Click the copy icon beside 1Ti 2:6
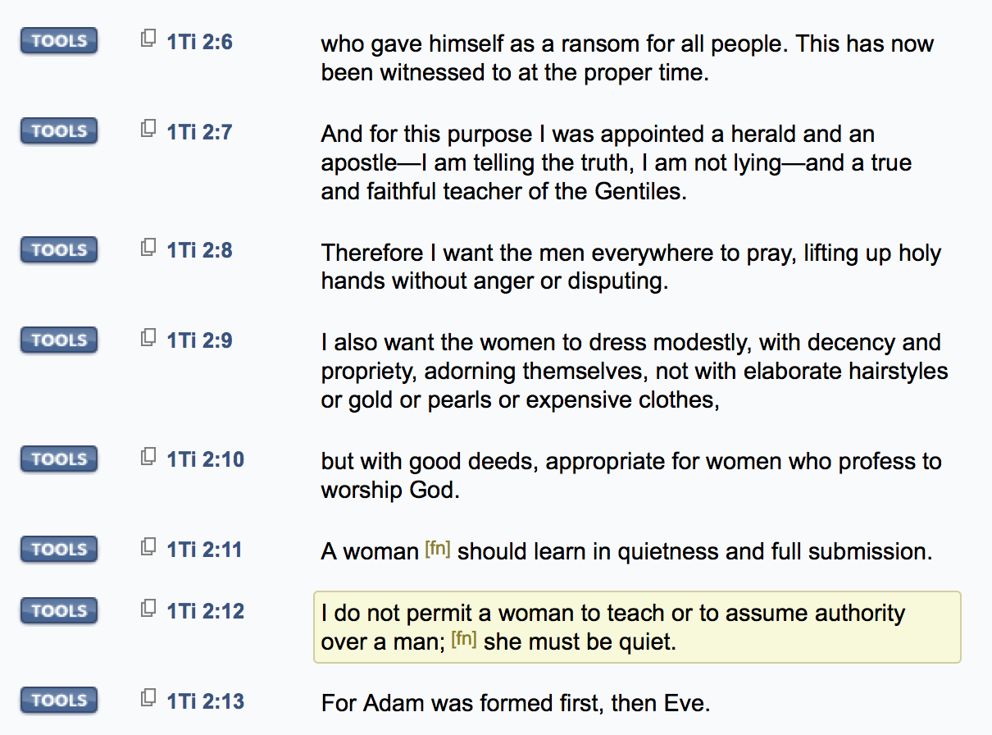The width and height of the screenshot is (992, 735). [x=148, y=38]
